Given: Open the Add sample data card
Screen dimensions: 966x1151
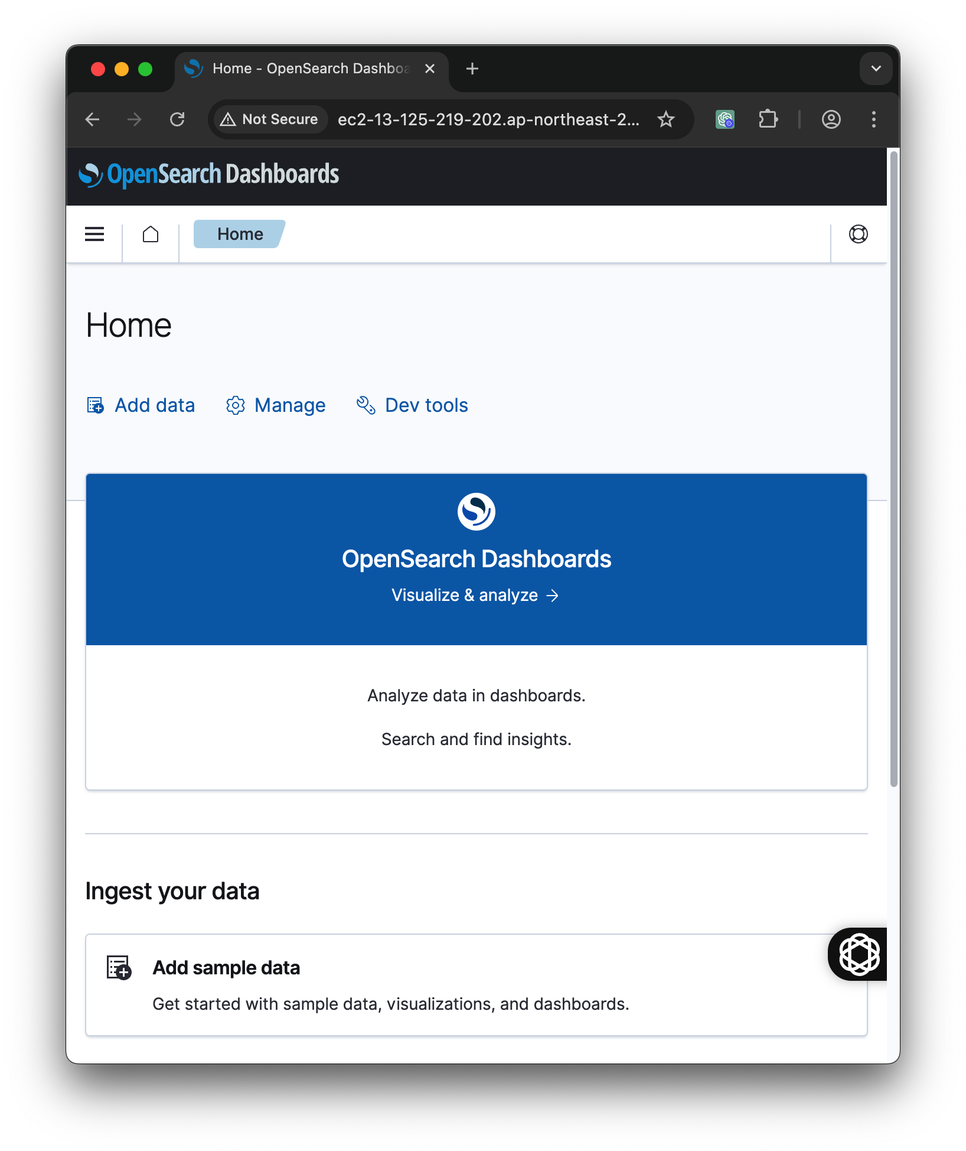Looking at the screenshot, I should click(x=476, y=984).
